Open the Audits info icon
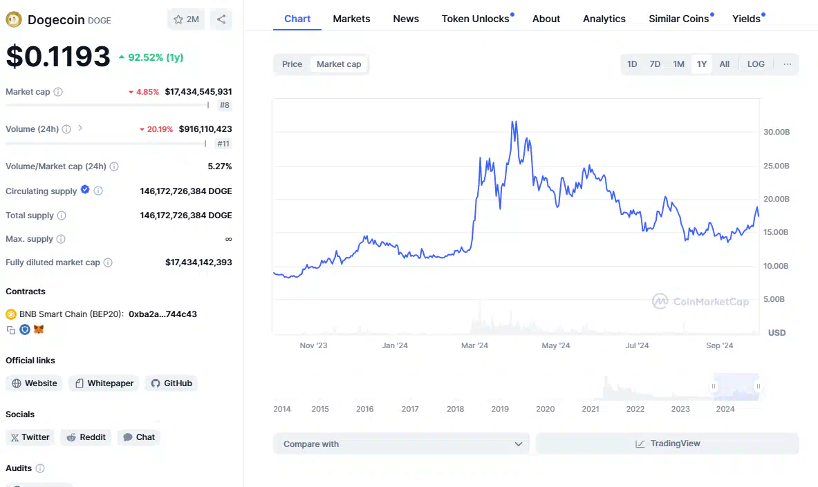The height and width of the screenshot is (487, 818). [39, 468]
